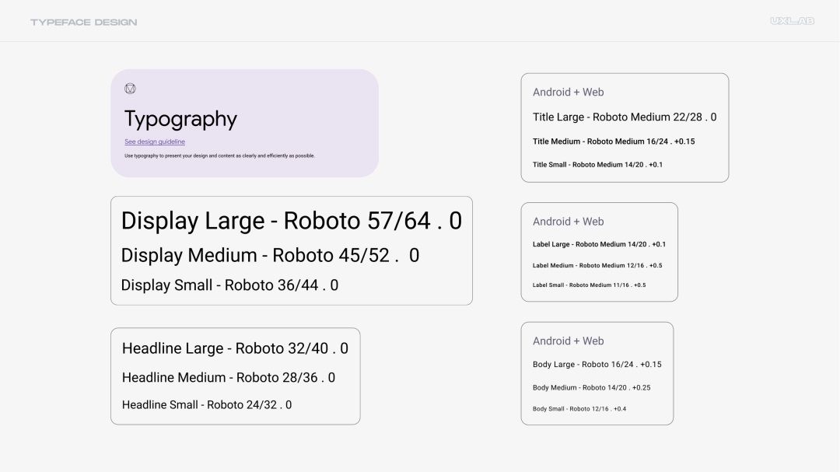Click Display Small - Roboto 36/44 sample
840x472 pixels.
click(x=229, y=285)
